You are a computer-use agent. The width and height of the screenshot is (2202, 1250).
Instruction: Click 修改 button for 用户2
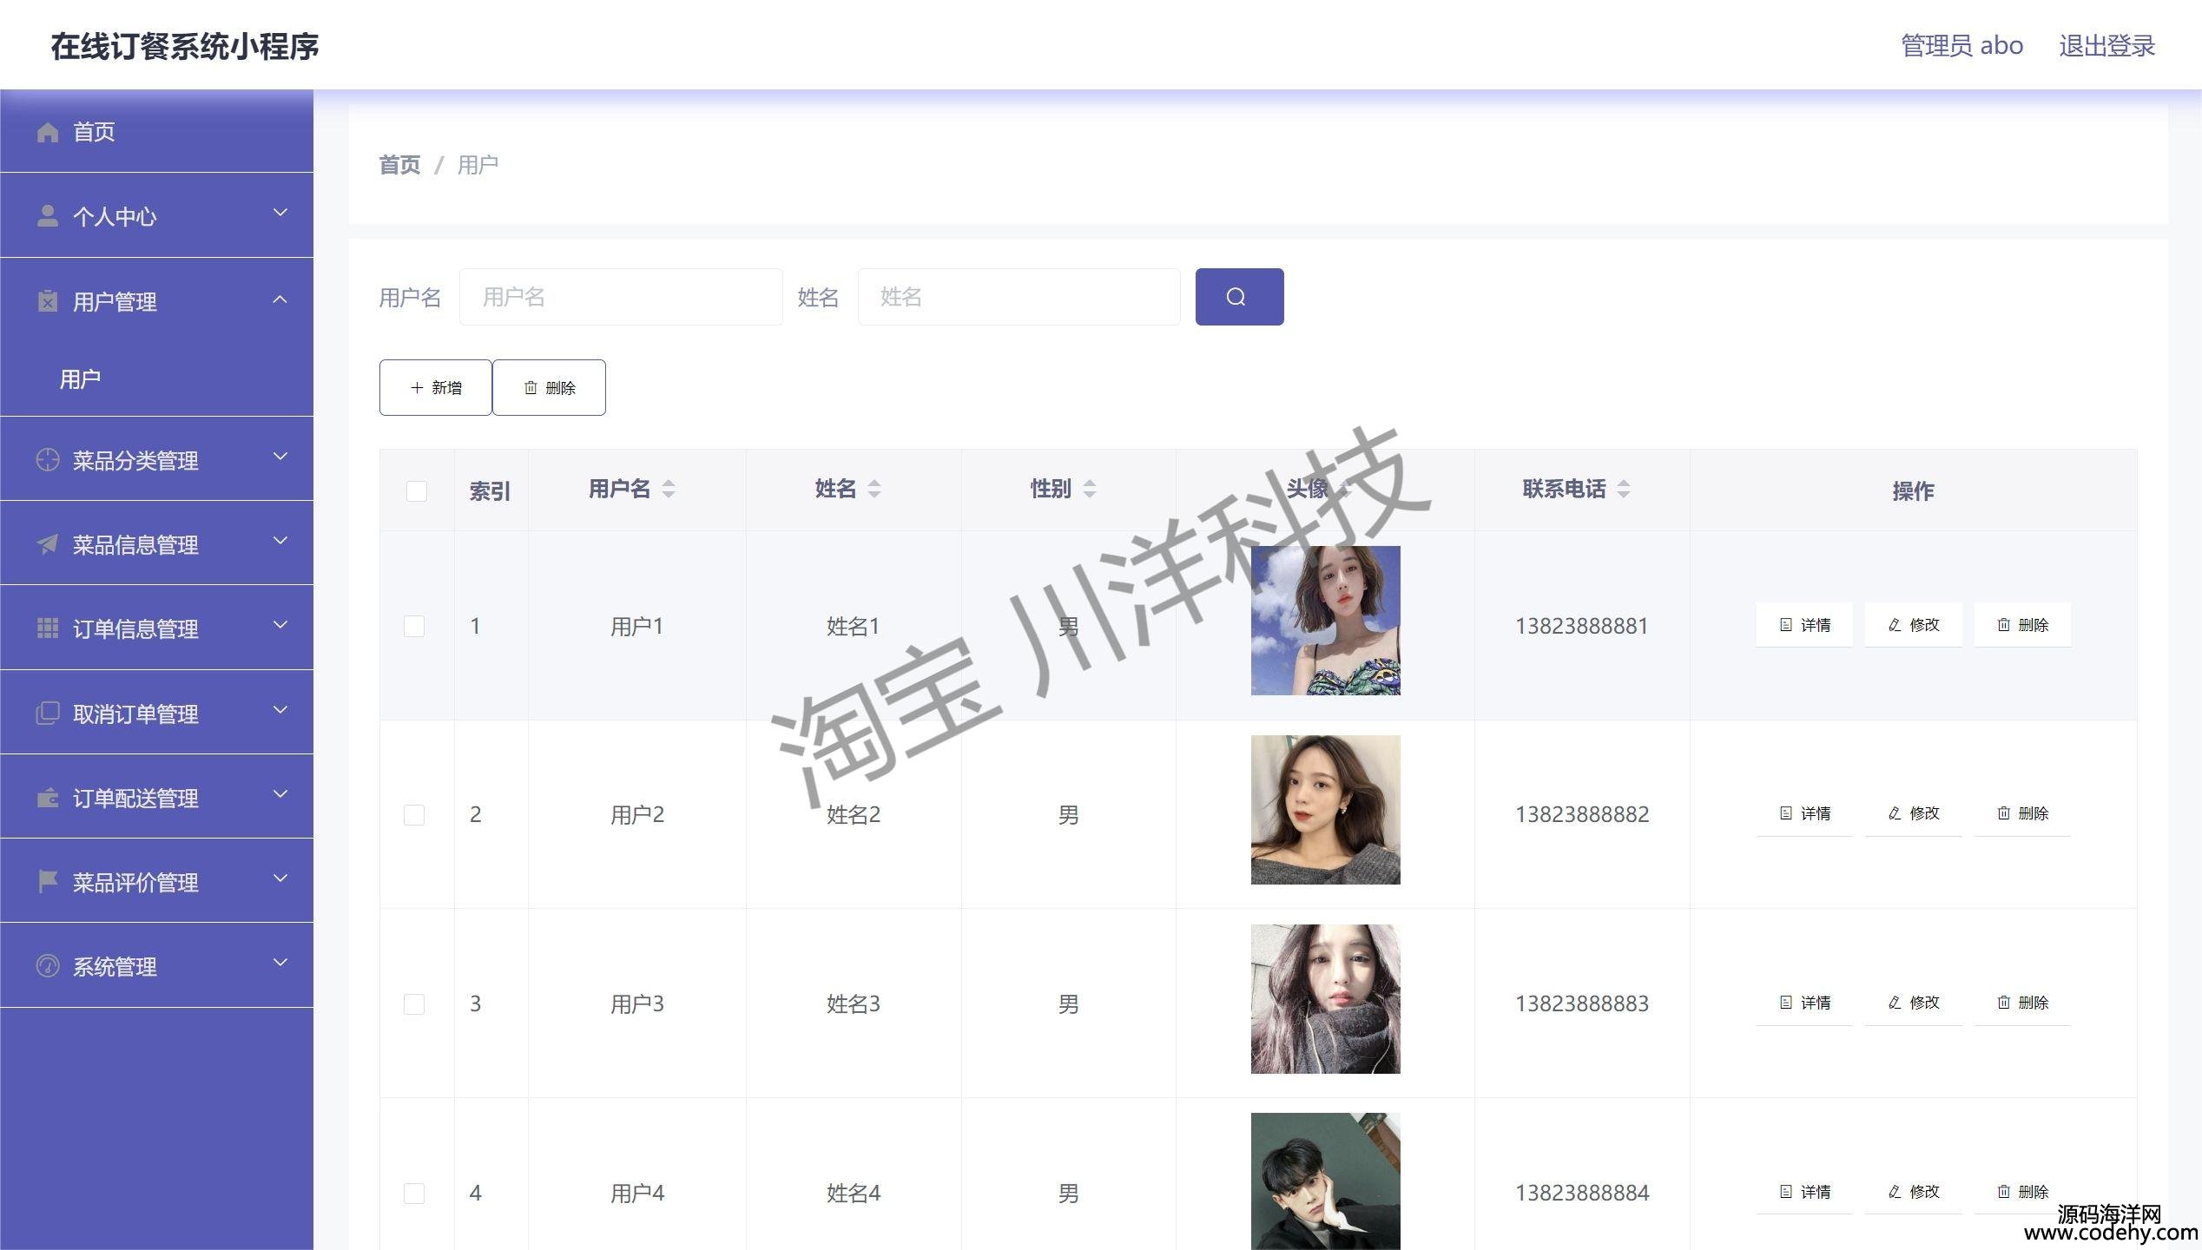click(x=1913, y=813)
